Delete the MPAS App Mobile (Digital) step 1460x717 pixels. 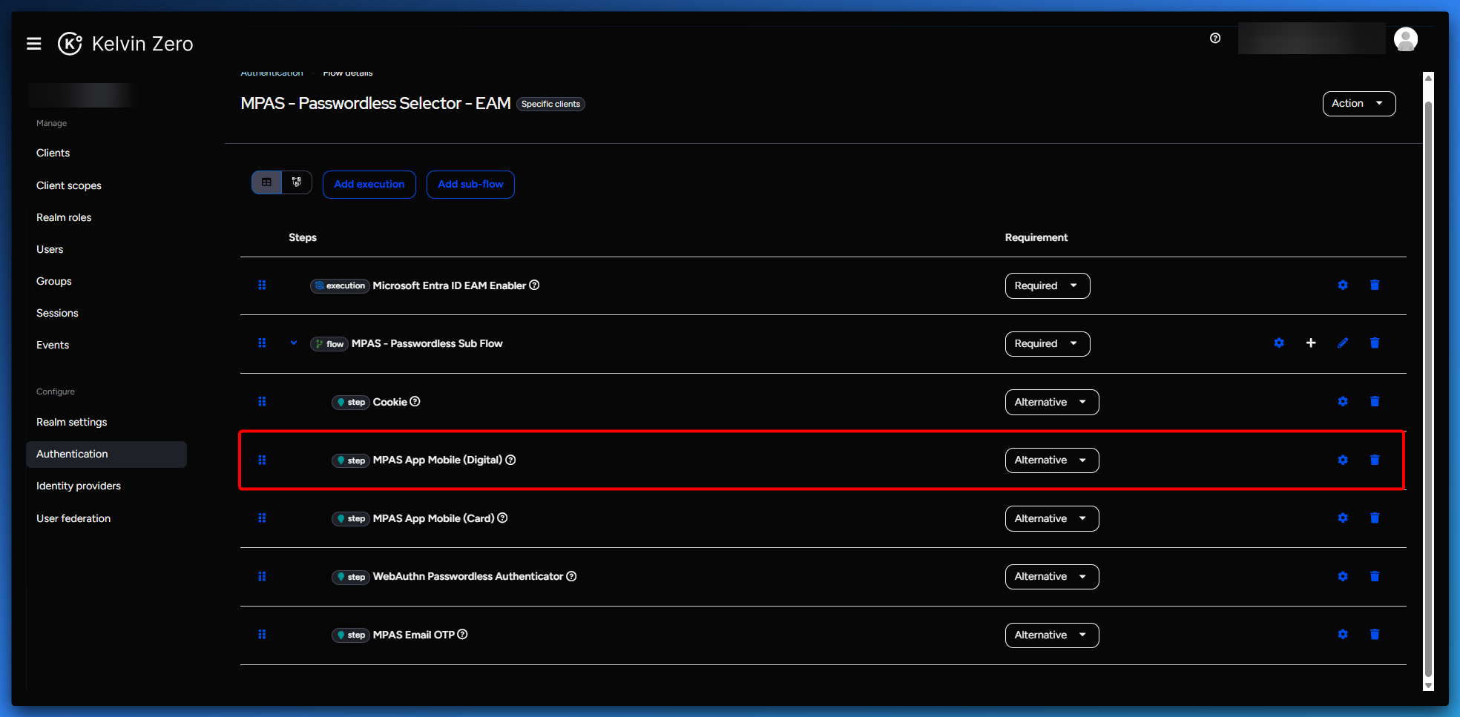(1374, 460)
